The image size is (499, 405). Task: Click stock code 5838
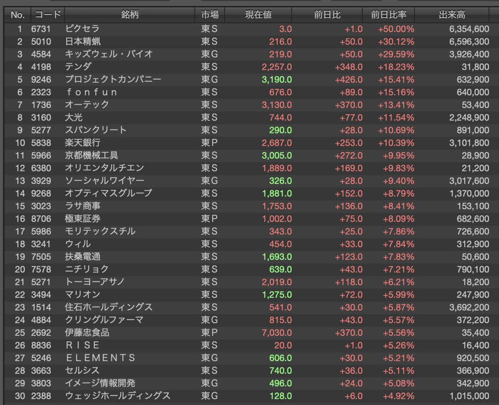pos(41,143)
